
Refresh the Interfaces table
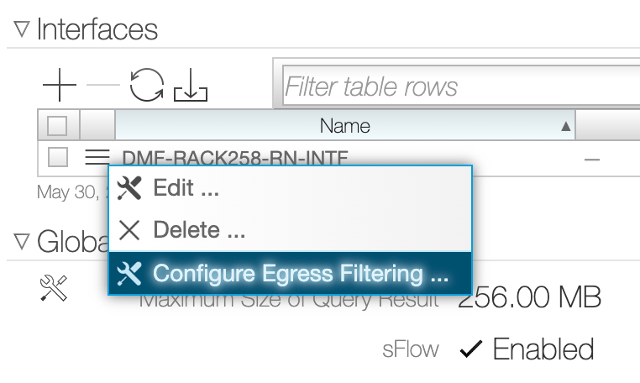pyautogui.click(x=147, y=85)
